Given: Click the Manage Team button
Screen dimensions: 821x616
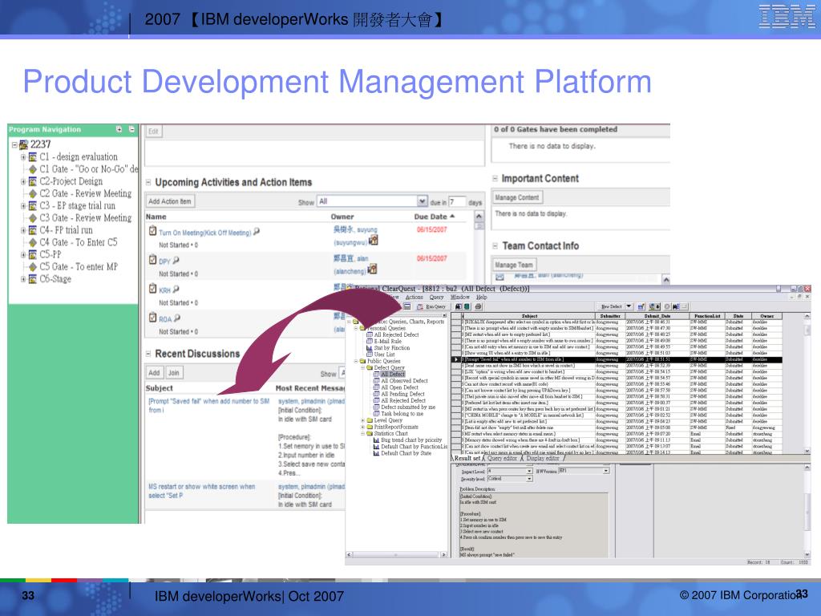Looking at the screenshot, I should (514, 265).
